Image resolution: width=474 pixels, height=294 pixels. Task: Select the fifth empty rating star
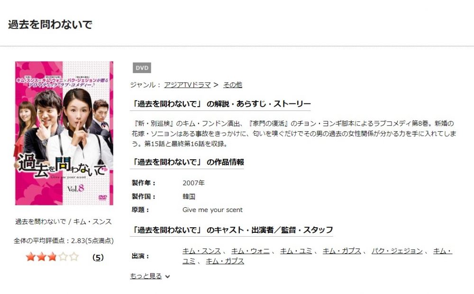coord(74,257)
